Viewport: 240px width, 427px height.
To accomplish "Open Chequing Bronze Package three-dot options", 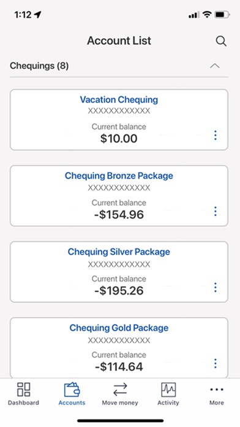I will coord(216,211).
